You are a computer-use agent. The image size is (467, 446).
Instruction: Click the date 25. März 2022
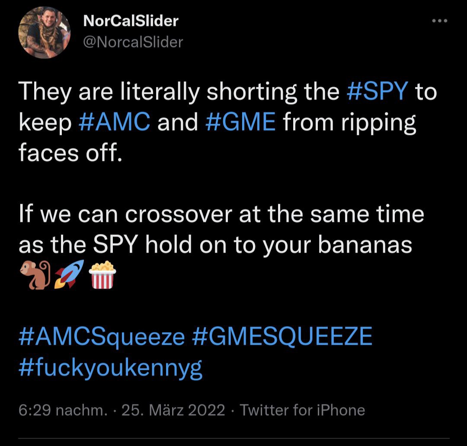(173, 410)
